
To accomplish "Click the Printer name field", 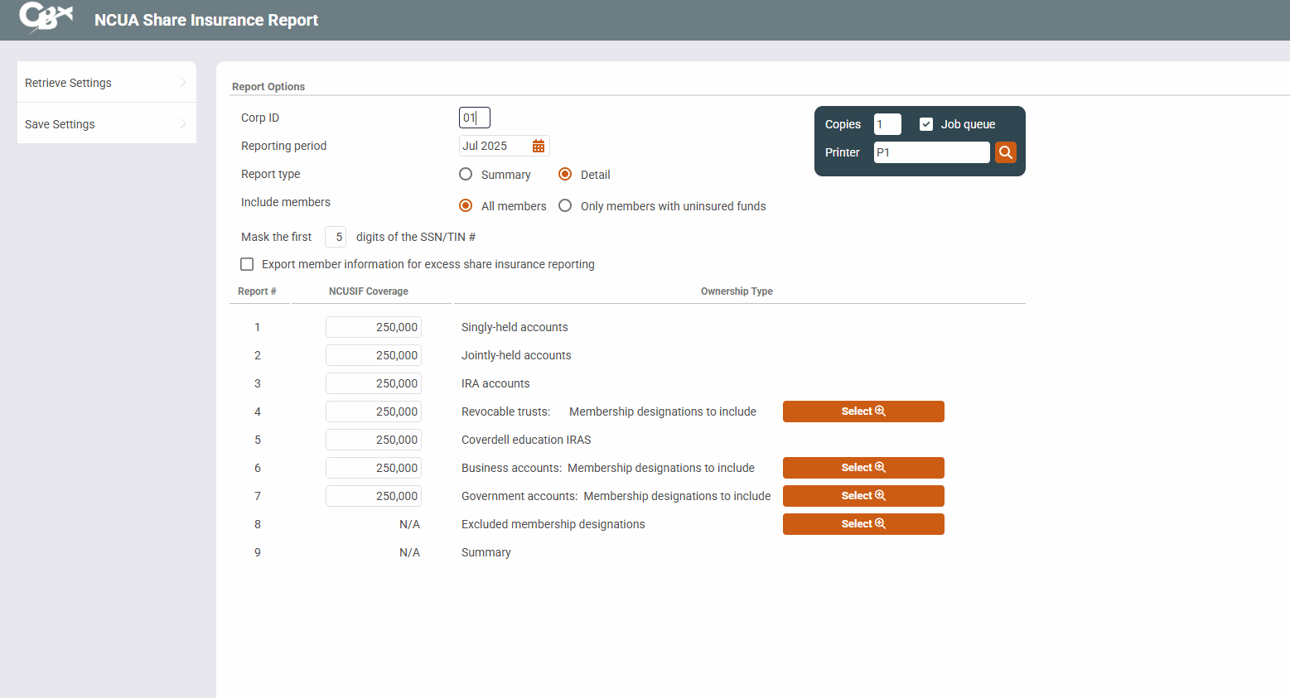I will pyautogui.click(x=932, y=152).
